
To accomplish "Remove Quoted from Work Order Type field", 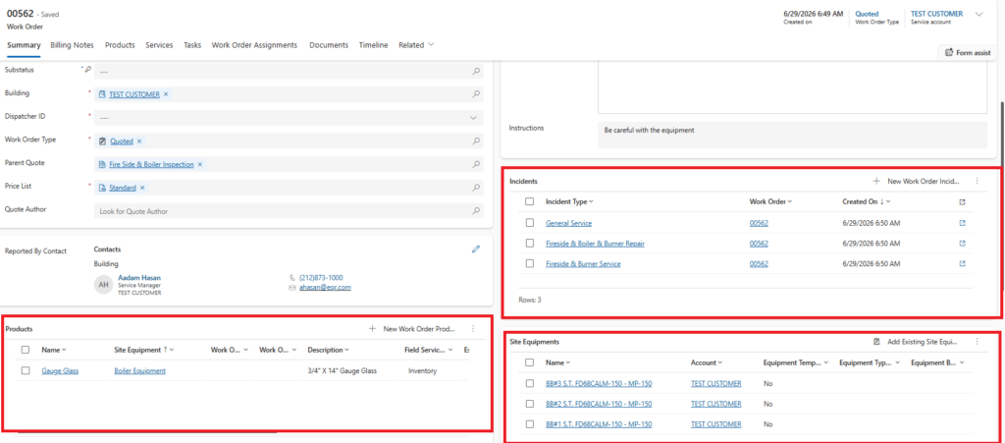I will click(x=139, y=141).
